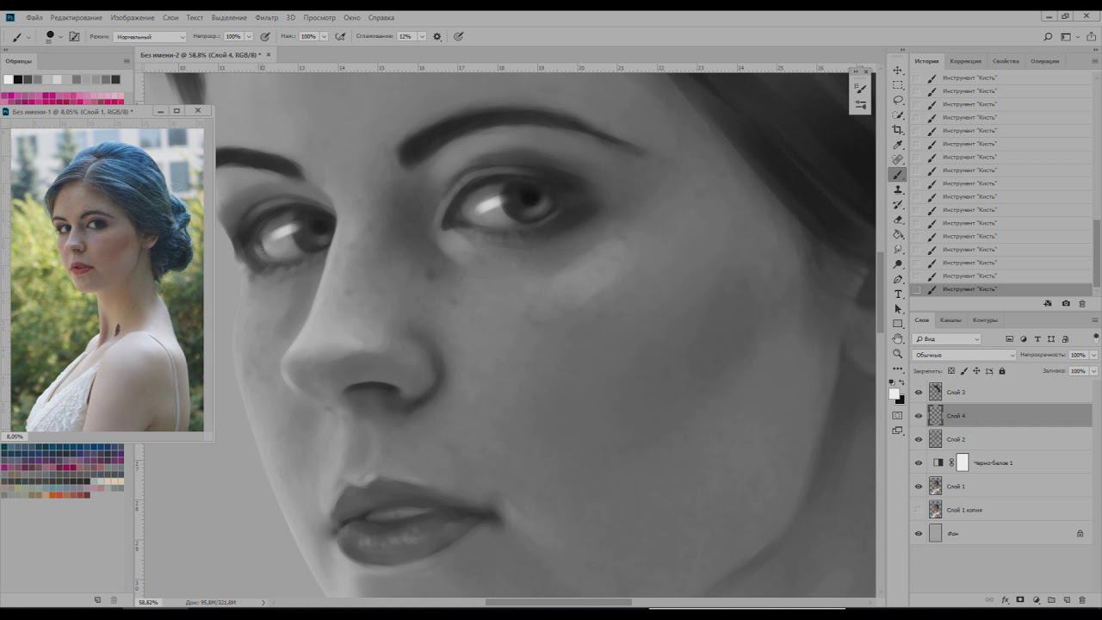Open layer blend mode Обычные dropdown
This screenshot has width=1102, height=620.
tap(964, 355)
